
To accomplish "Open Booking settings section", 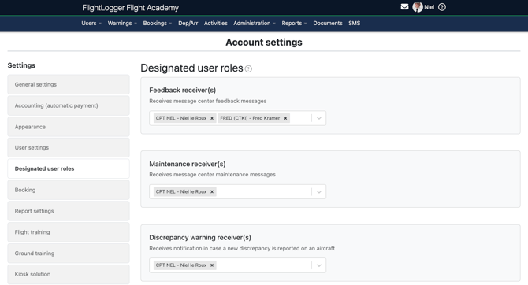I will coord(69,190).
